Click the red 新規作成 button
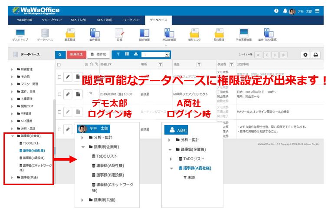This screenshot has height=211, width=331. point(76,55)
